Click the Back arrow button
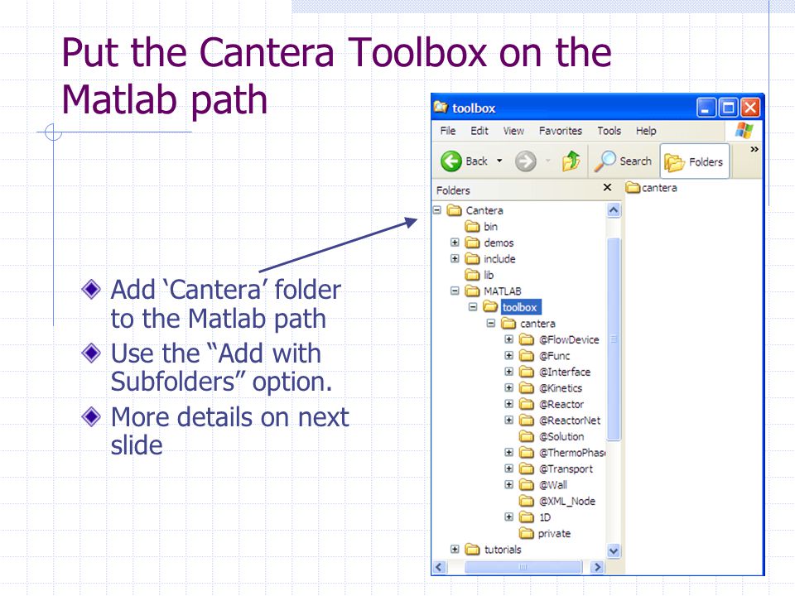This screenshot has width=795, height=596. (x=465, y=161)
